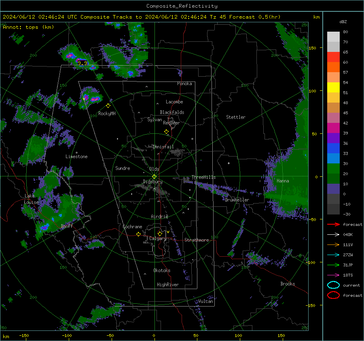Viewport: 364px width, 341px height.
Task: Select the magenta 18TS arrow legend entry
Action: [x=333, y=275]
